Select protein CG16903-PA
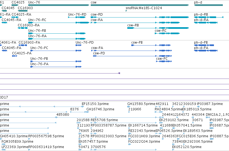229x151 pixels. point(23,45)
